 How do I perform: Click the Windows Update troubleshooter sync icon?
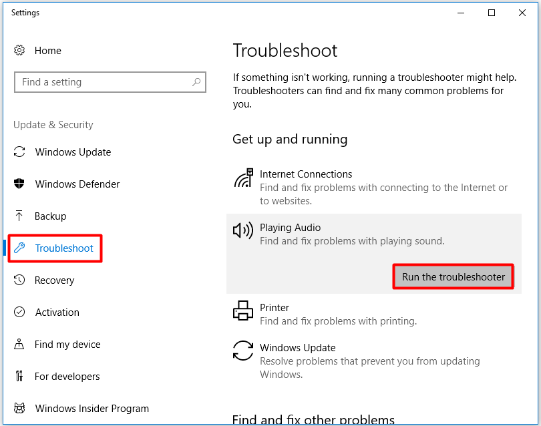point(243,351)
